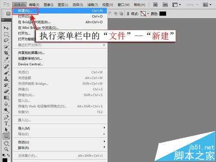
Task: Choose 打开(O)... from the File menu
Action: pos(60,16)
